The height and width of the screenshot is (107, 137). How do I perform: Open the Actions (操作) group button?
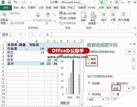click(104, 17)
